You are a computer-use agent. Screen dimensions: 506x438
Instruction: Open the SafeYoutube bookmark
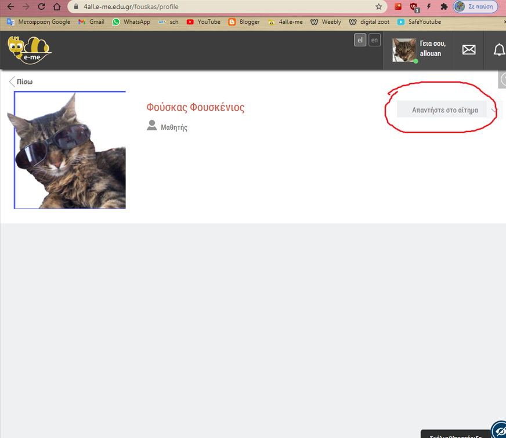pos(419,21)
